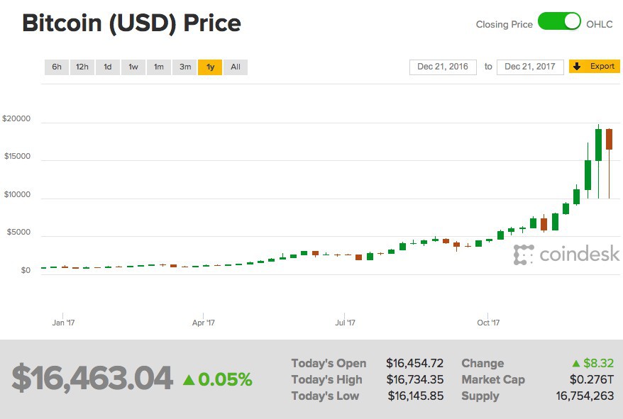Screen dimensions: 623x419
Task: Switch to the All time range tab
Action: [x=236, y=67]
